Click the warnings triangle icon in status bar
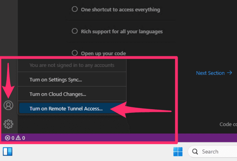 coord(18,138)
